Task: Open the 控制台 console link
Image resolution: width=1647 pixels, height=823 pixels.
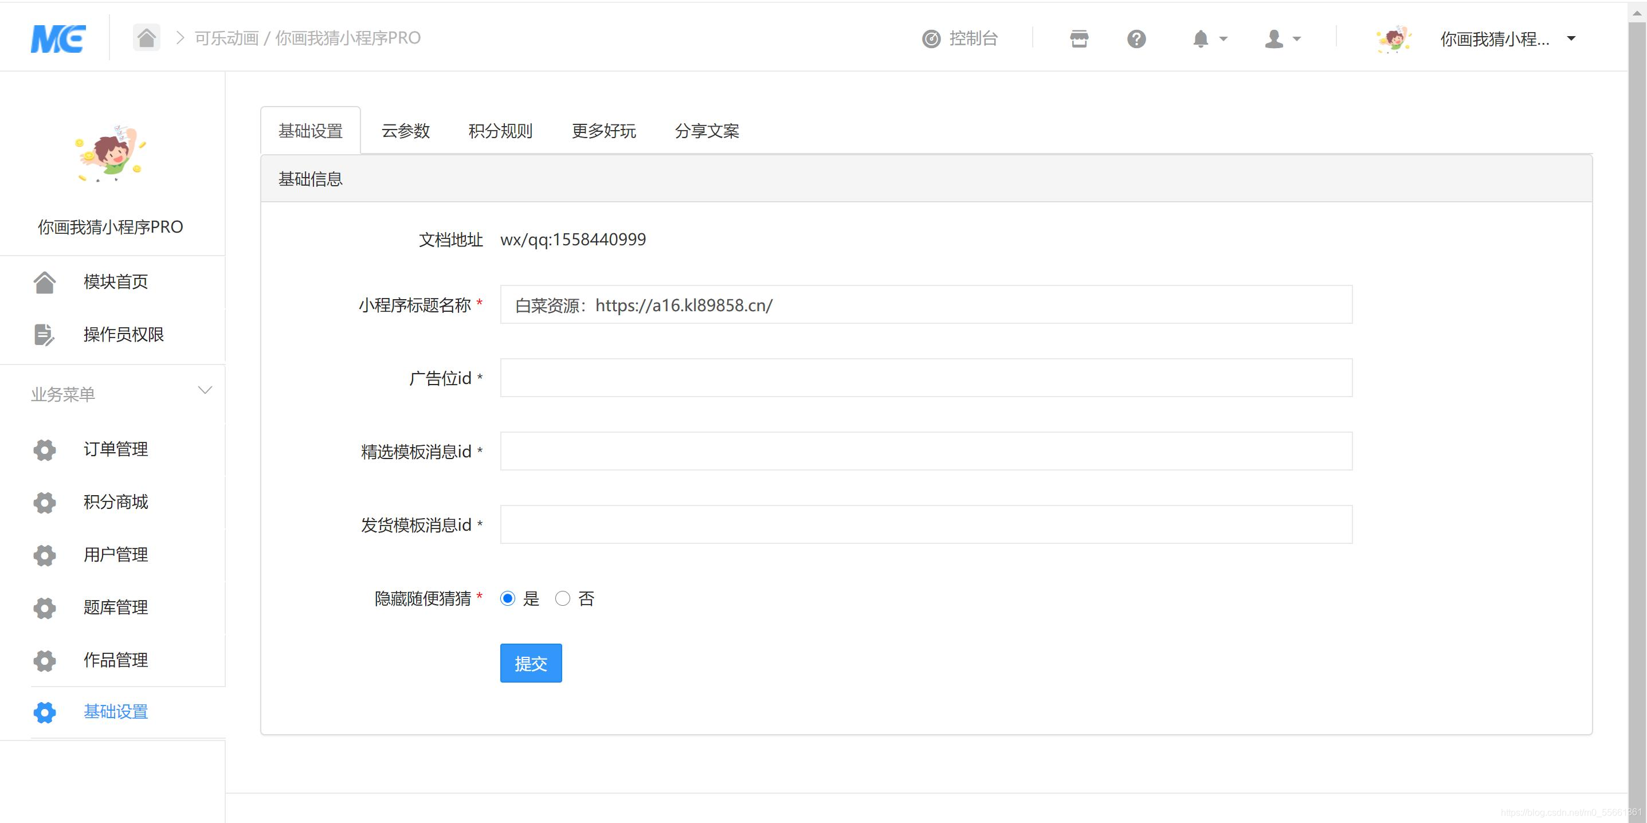Action: (960, 38)
